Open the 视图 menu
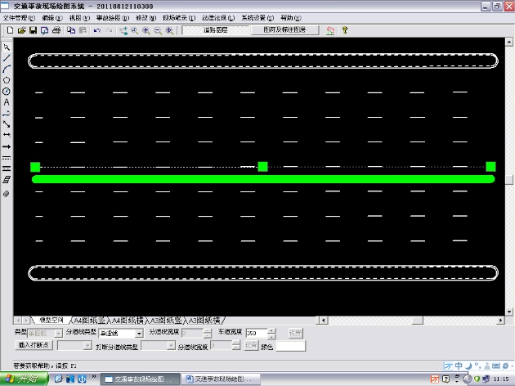515x386 pixels. click(x=79, y=18)
